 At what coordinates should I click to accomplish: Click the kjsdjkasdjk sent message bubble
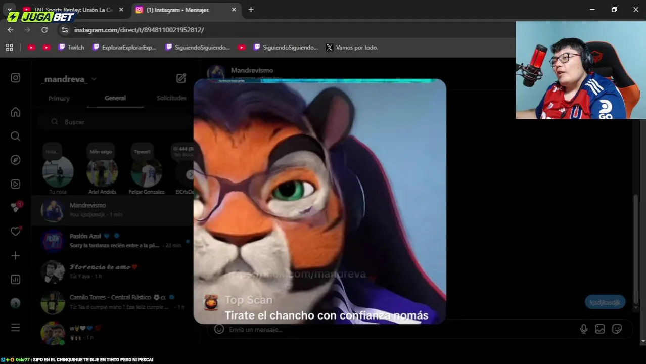(x=605, y=302)
